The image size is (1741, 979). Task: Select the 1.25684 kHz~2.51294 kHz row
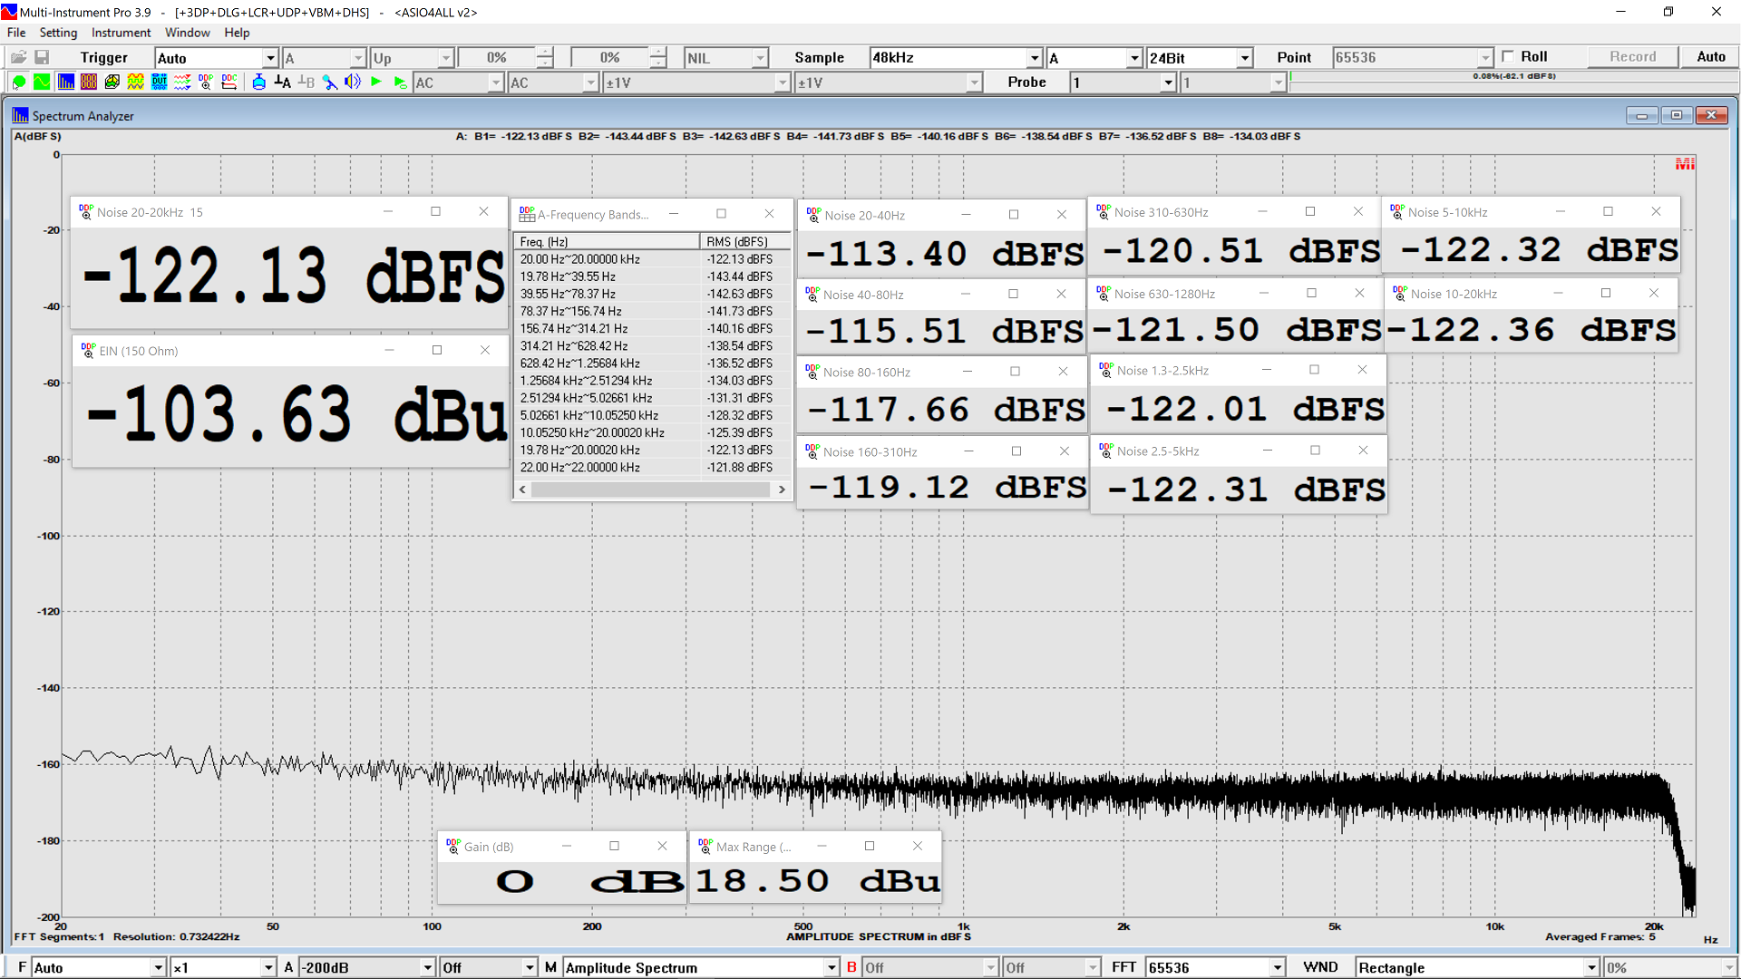pyautogui.click(x=651, y=381)
